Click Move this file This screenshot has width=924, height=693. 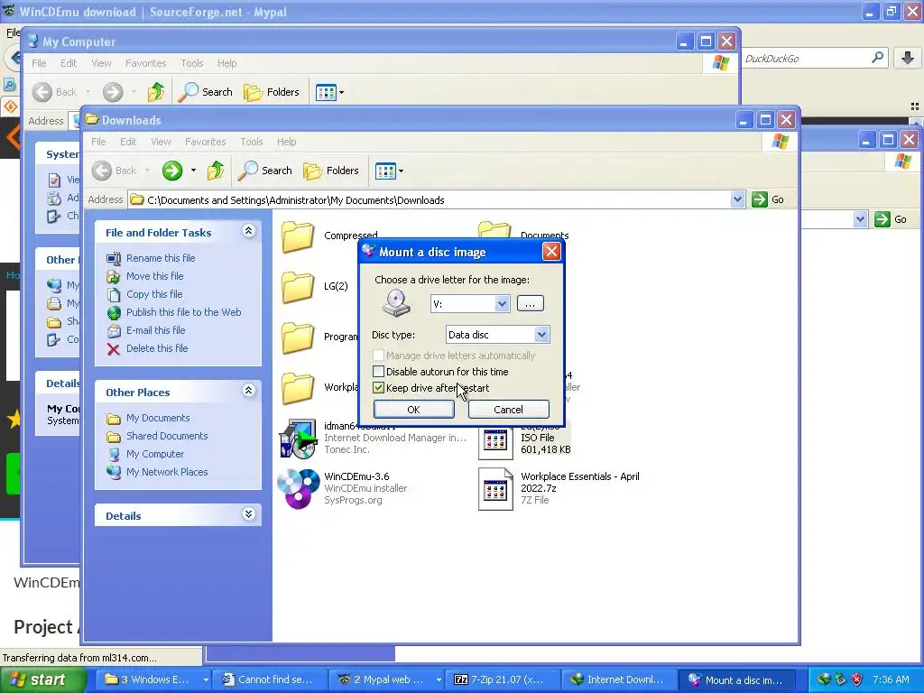(x=154, y=276)
